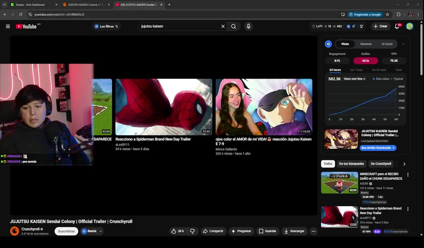Open options menu for MINECRAFT video
This screenshot has width=424, height=248.
(408, 175)
